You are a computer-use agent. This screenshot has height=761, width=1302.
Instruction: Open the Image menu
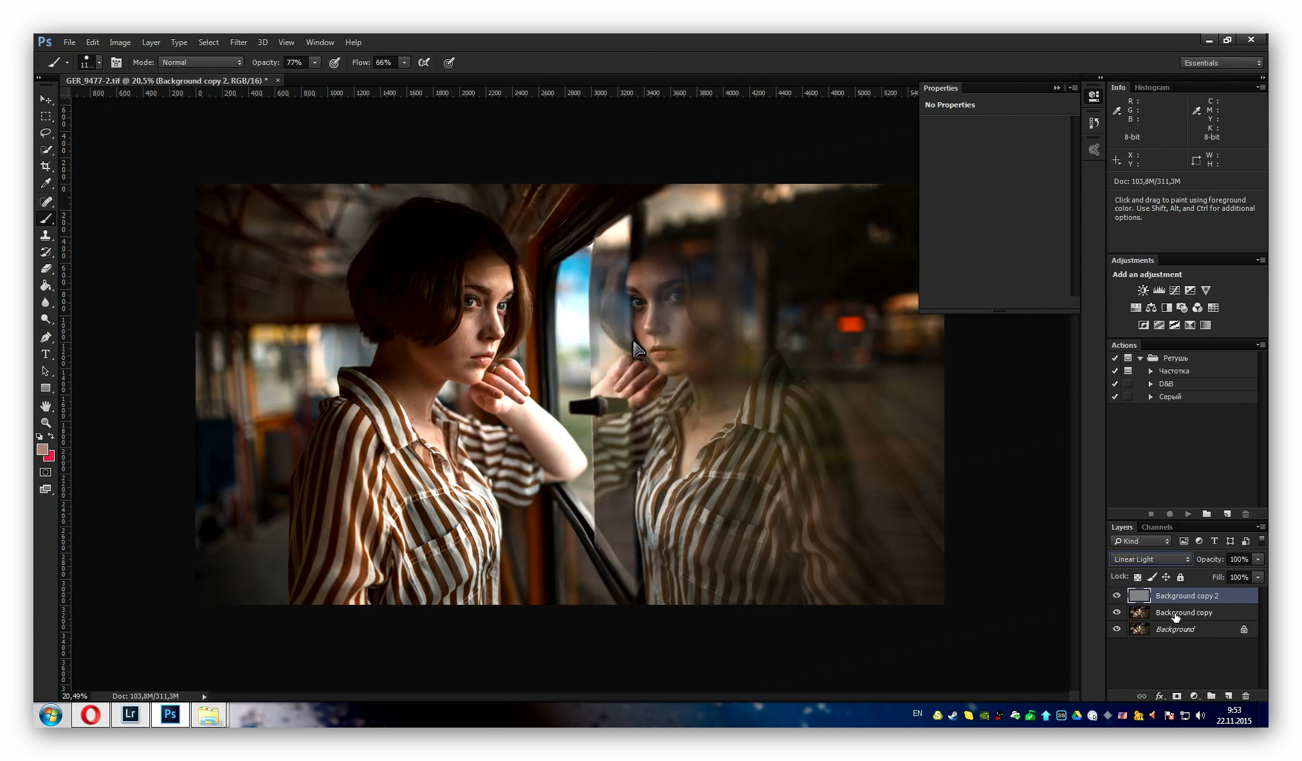tap(120, 42)
